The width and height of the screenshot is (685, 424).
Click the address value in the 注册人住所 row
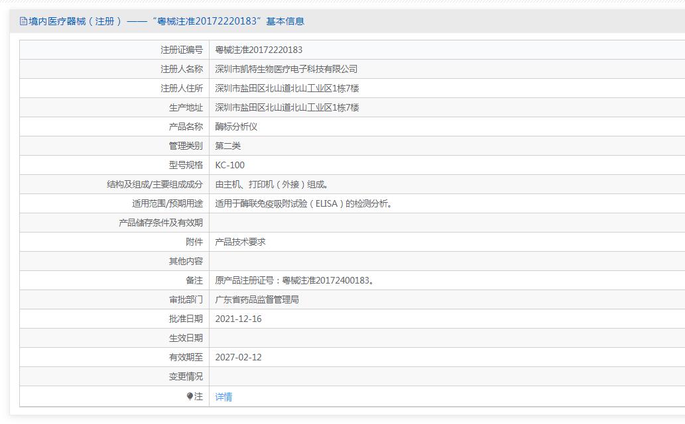point(287,88)
